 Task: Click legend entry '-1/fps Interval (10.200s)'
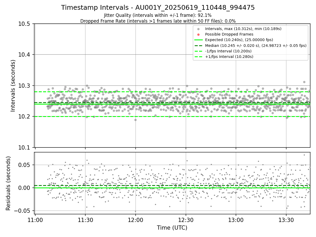pyautogui.click(x=228, y=51)
